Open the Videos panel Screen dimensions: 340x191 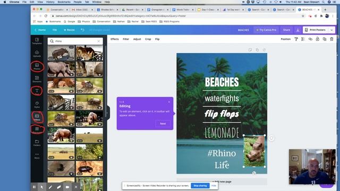37,117
